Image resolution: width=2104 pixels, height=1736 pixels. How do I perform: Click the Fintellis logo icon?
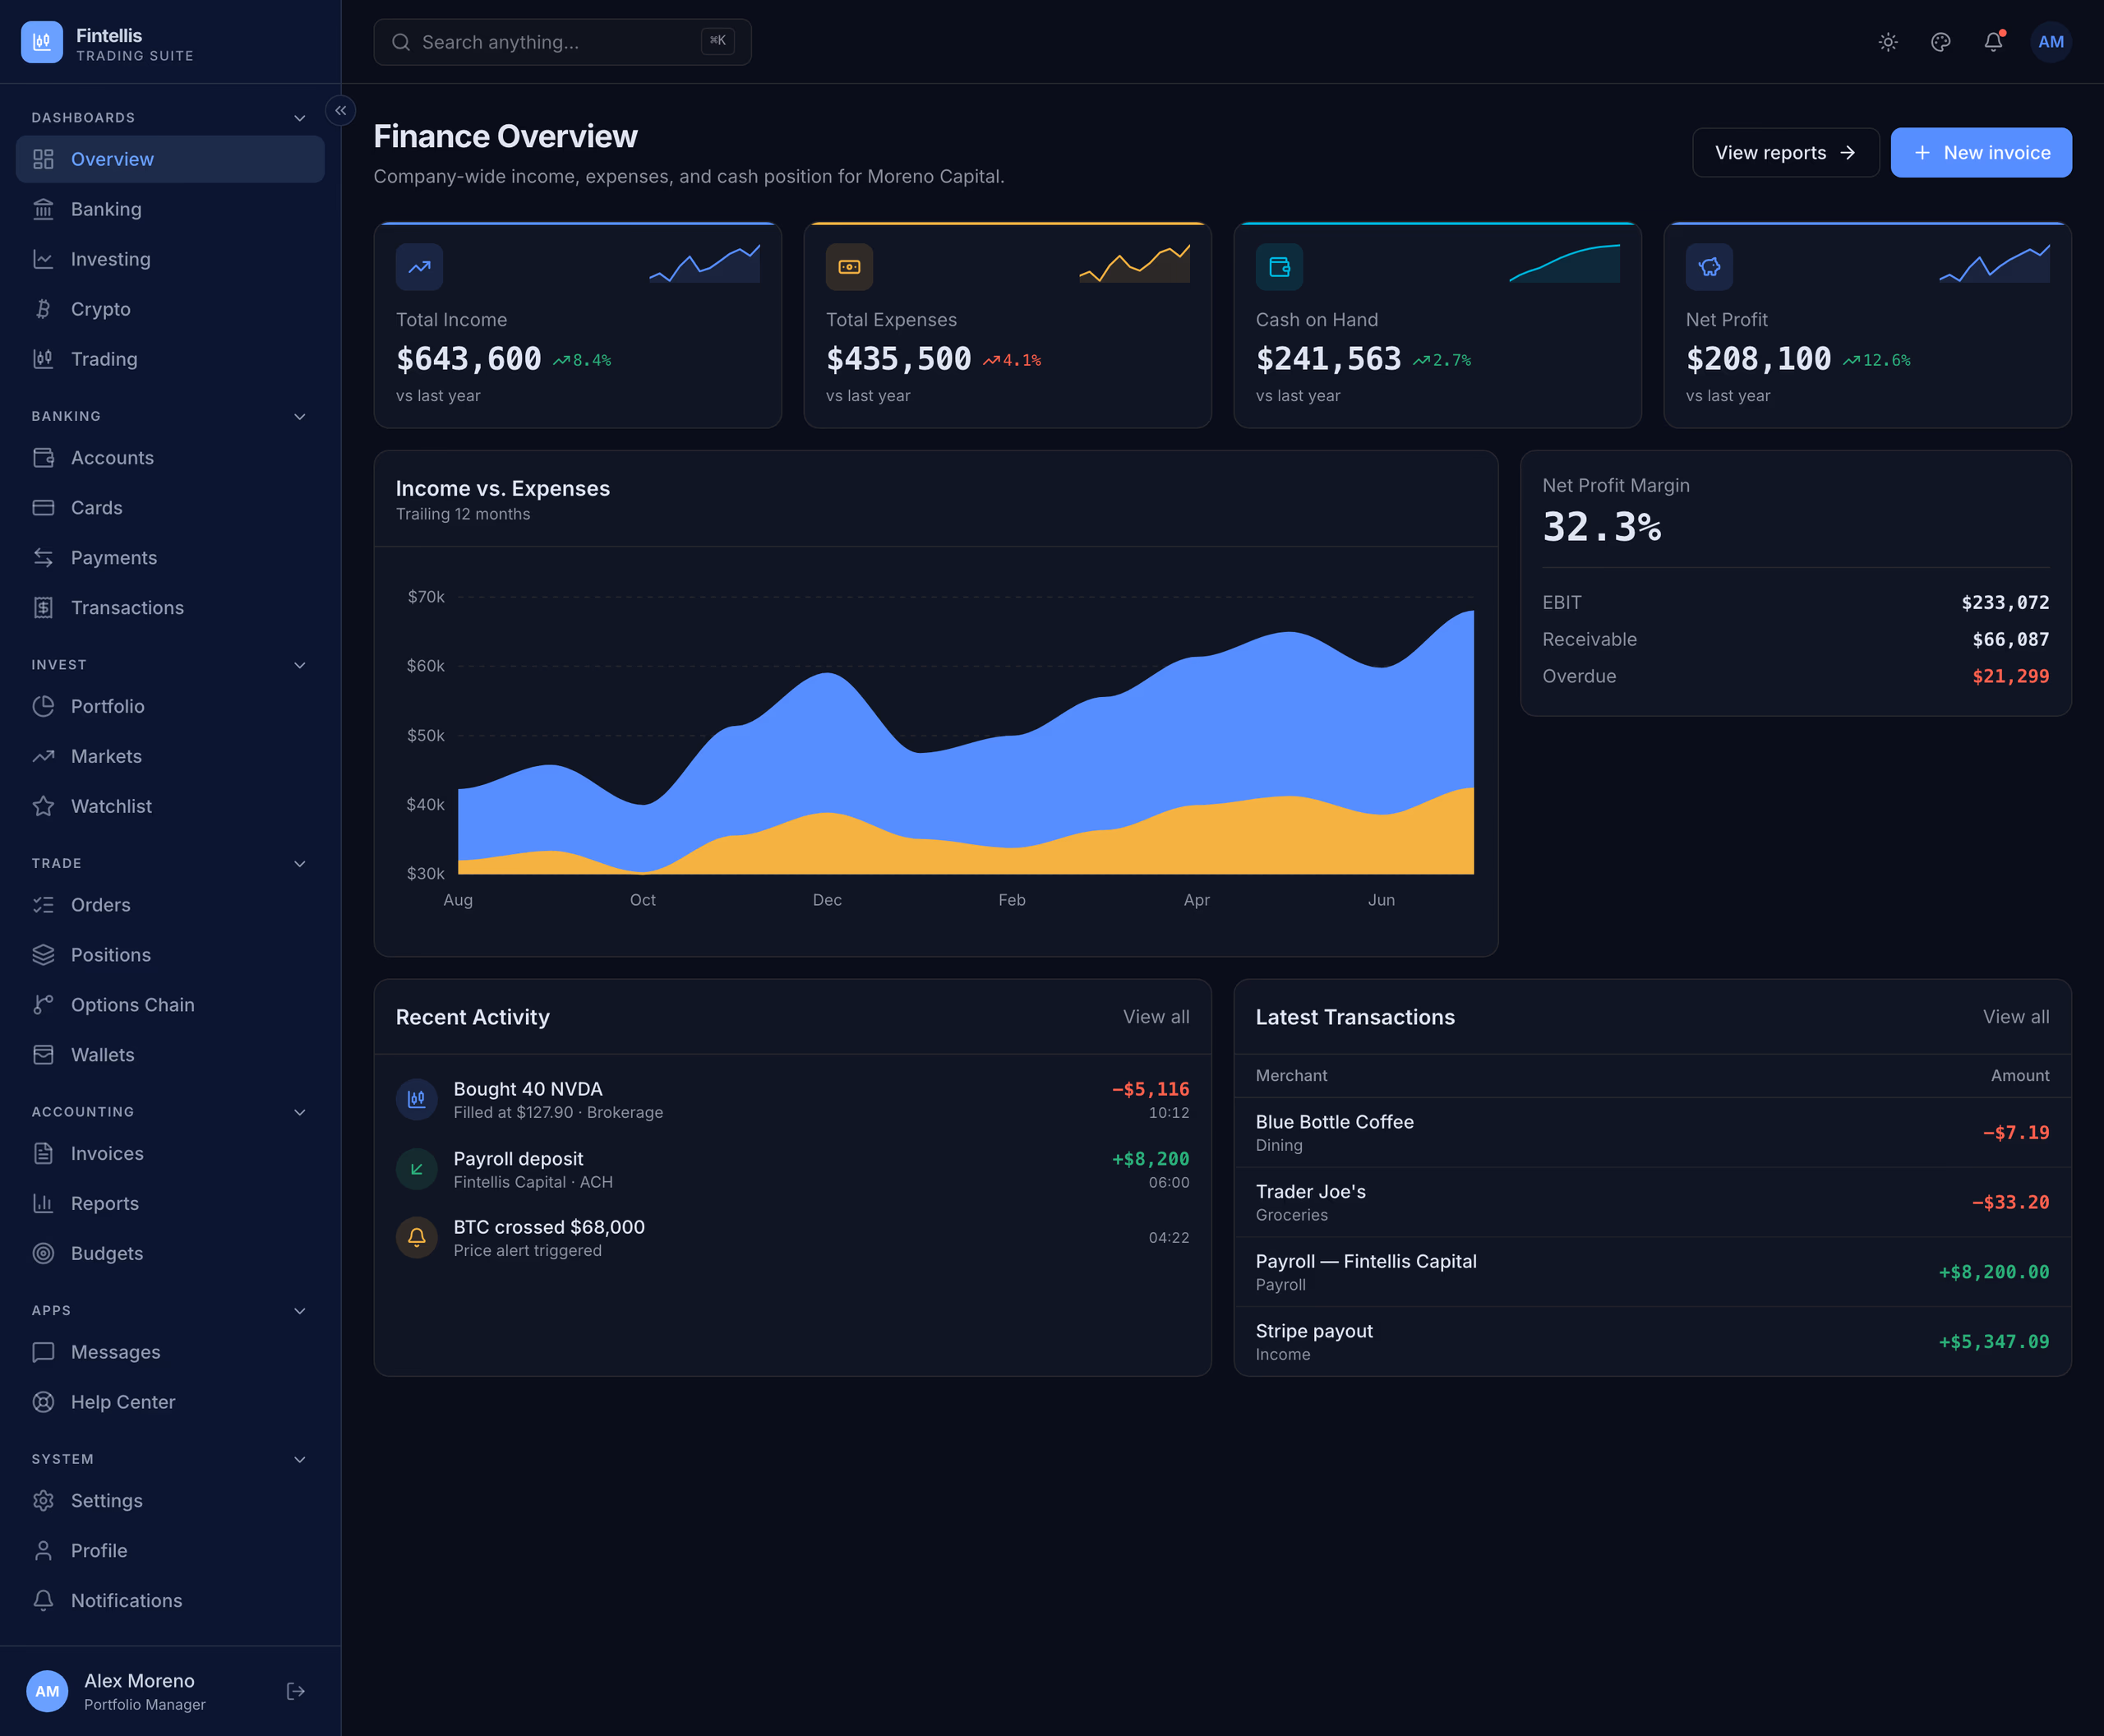(42, 42)
